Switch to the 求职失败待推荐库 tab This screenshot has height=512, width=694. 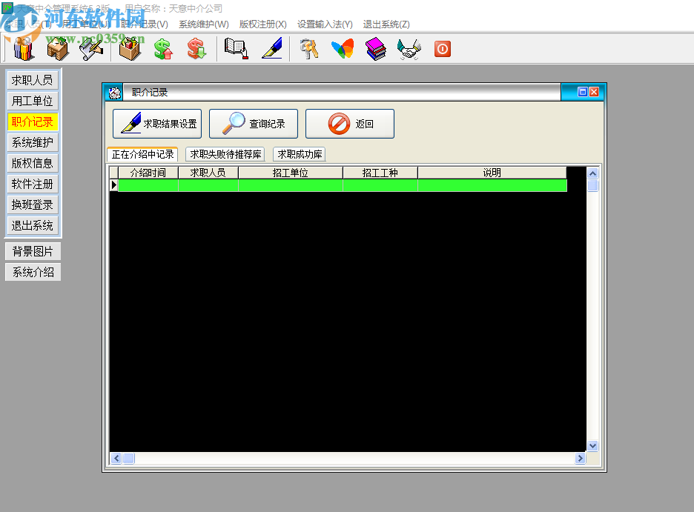225,154
